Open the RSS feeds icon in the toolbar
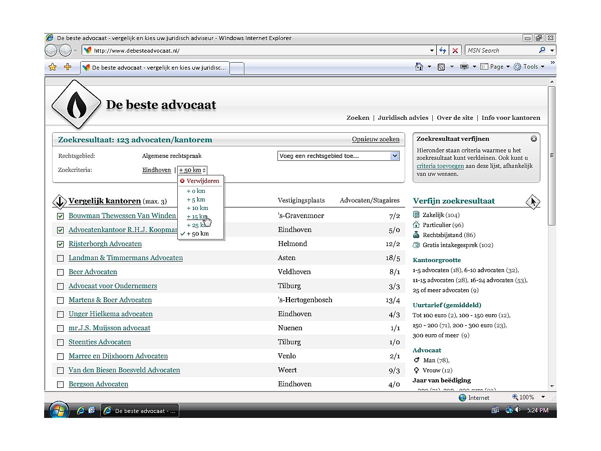This screenshot has width=601, height=451. pyautogui.click(x=440, y=66)
